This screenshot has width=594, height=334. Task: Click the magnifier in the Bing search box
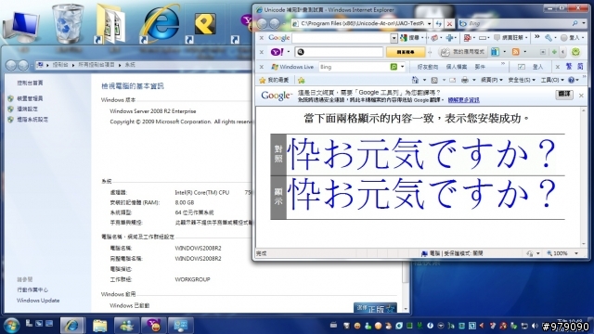575,23
